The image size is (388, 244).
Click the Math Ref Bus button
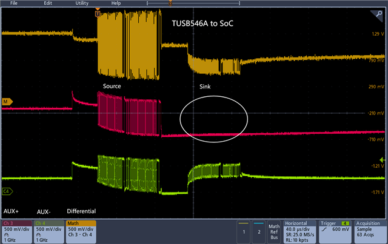pos(274,232)
